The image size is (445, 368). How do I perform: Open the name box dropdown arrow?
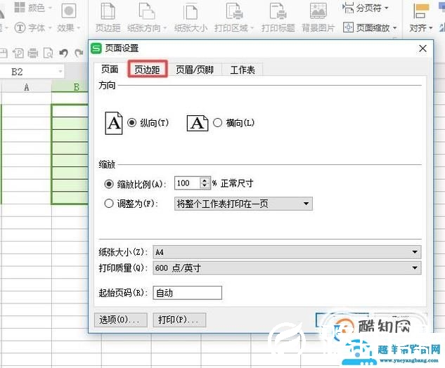[60, 72]
